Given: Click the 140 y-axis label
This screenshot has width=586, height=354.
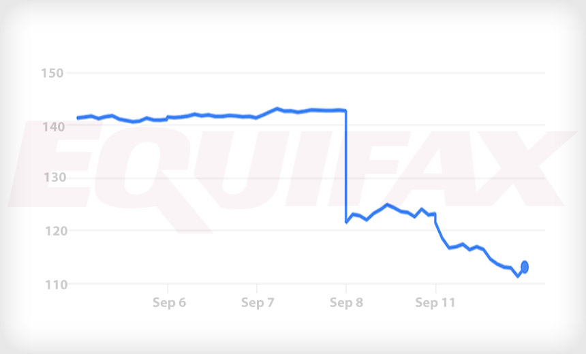Looking at the screenshot, I should point(53,127).
